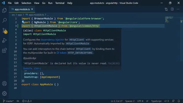This screenshot has width=183, height=103.
Task: Click Ln 3, Col 27 in status bar
Action: click(116, 101)
